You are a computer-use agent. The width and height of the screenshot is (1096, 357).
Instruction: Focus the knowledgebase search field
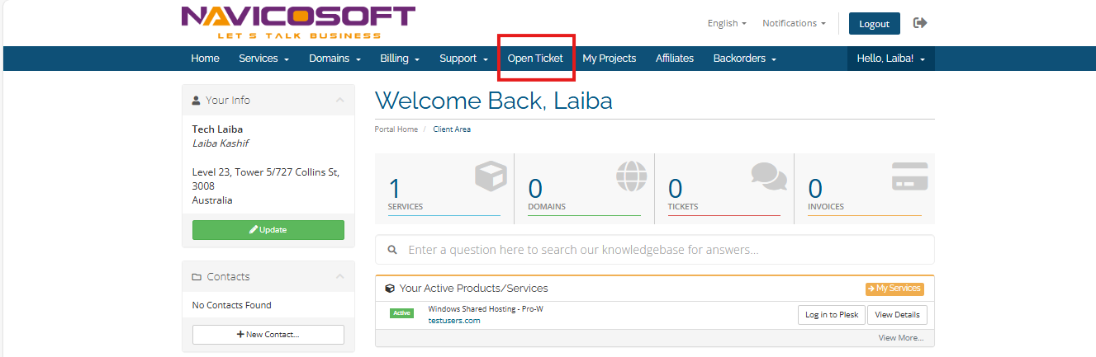pos(661,250)
